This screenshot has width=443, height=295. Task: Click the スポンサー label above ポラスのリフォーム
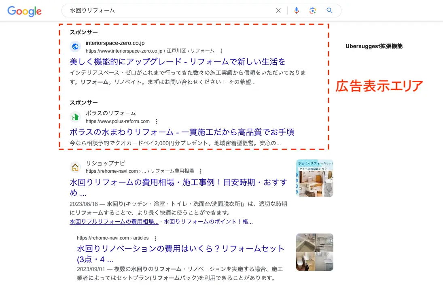coord(84,102)
